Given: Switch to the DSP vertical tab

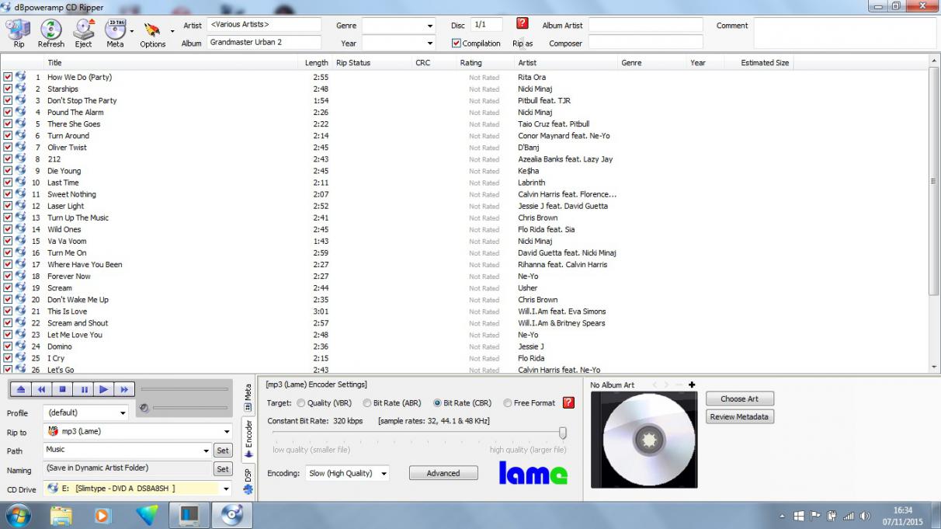Looking at the screenshot, I should (x=248, y=480).
